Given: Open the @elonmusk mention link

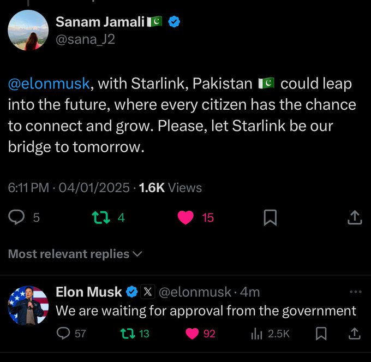Looking at the screenshot, I should [49, 84].
